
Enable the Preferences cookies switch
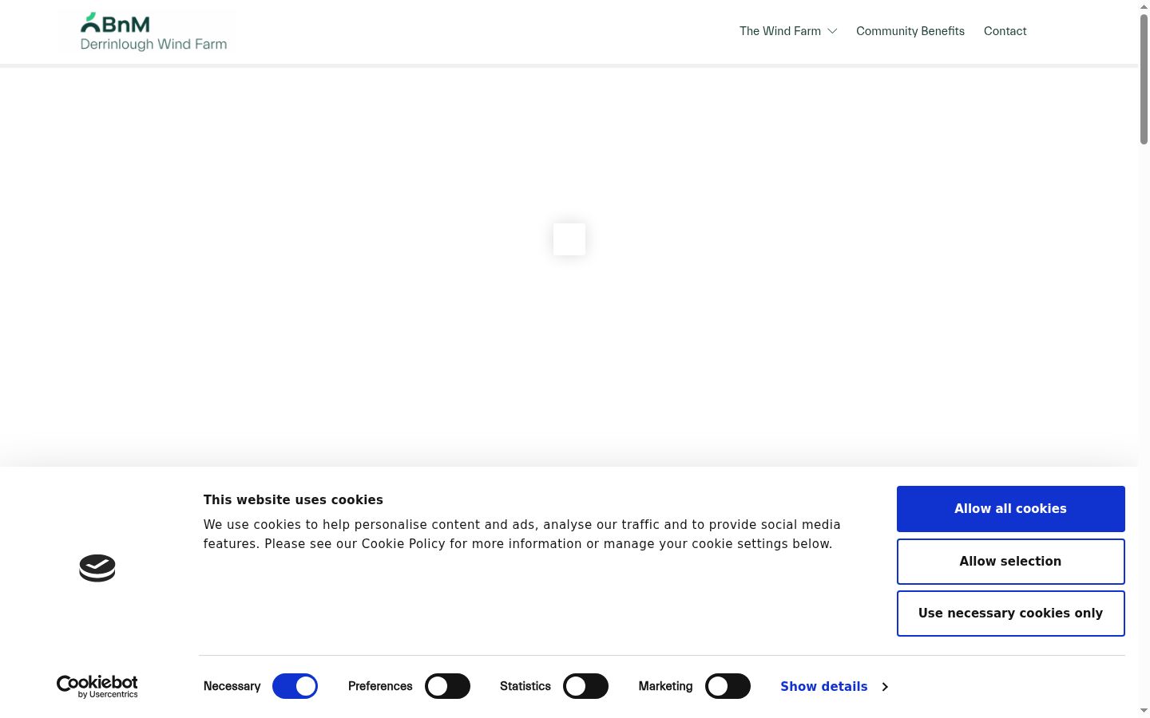(x=447, y=686)
